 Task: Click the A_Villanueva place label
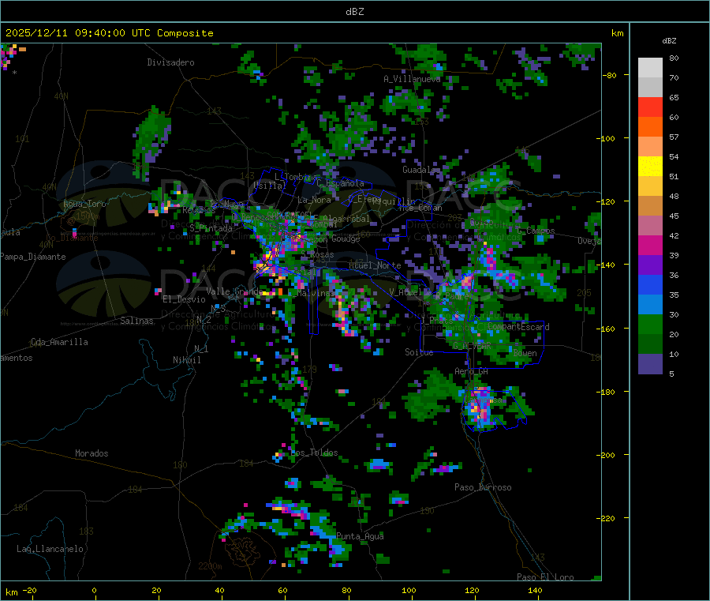pyautogui.click(x=412, y=79)
